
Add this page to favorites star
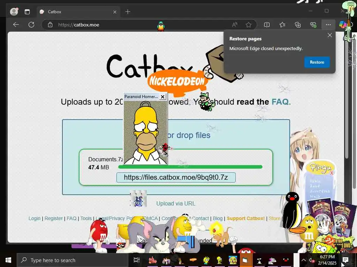coord(248,25)
